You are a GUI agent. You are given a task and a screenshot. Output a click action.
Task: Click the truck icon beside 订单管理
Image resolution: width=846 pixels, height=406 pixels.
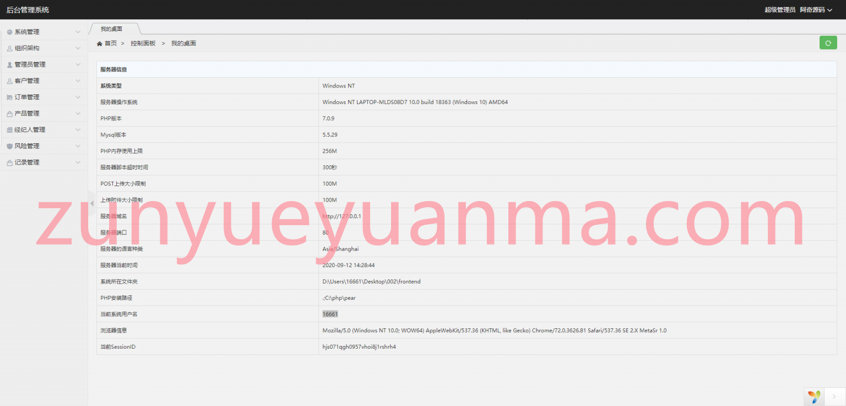coord(9,98)
